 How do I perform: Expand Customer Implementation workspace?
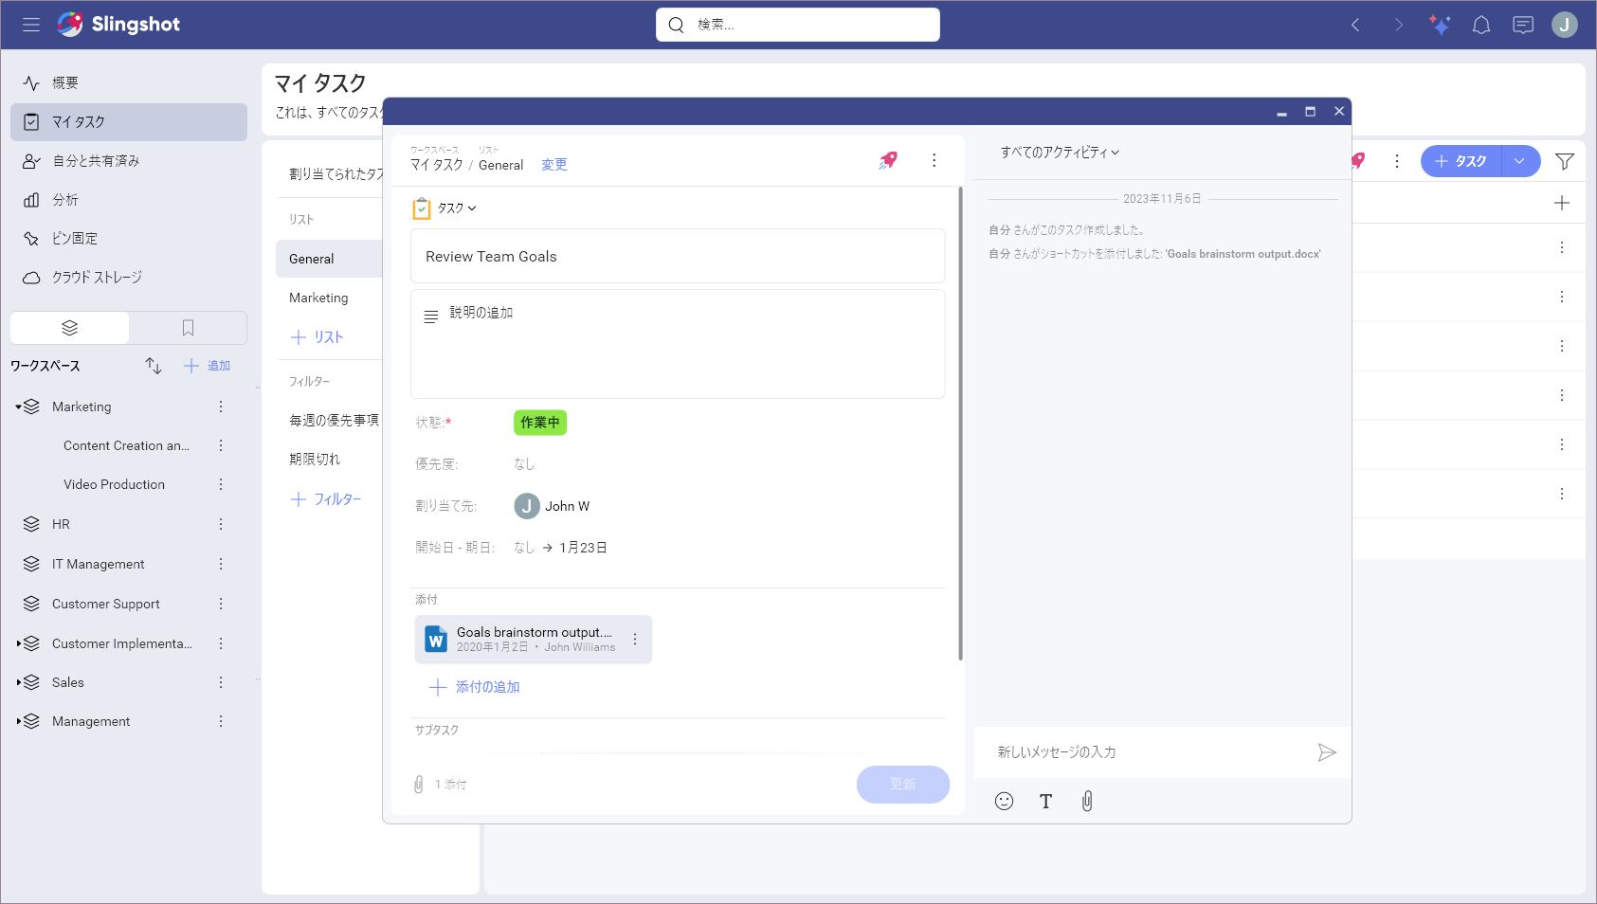(19, 643)
